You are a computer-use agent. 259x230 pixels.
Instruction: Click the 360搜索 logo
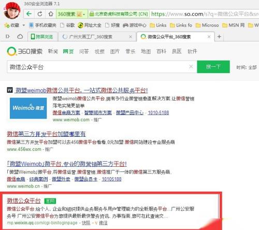25,51
